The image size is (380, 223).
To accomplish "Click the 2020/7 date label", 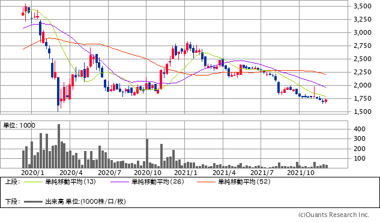I will point(109,173).
